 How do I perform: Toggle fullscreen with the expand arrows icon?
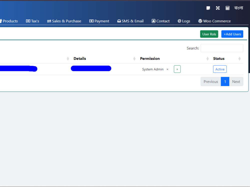point(218,8)
